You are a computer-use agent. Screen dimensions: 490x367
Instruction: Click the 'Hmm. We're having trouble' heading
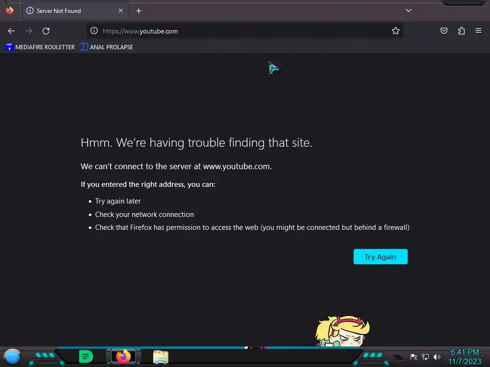pyautogui.click(x=196, y=142)
